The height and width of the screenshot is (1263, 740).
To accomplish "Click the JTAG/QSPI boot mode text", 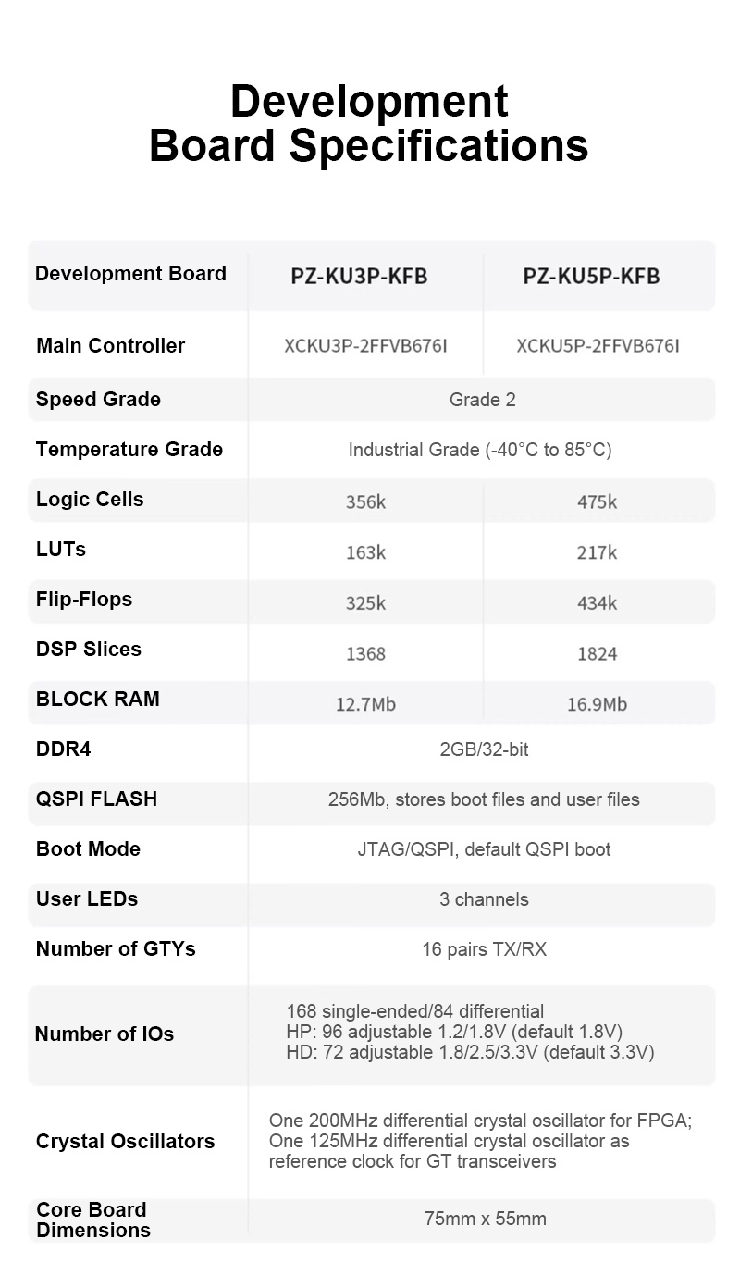I will [x=484, y=849].
